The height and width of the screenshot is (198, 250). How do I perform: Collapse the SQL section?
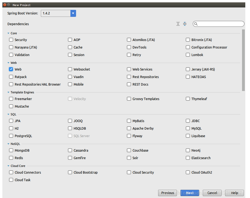tap(8, 114)
